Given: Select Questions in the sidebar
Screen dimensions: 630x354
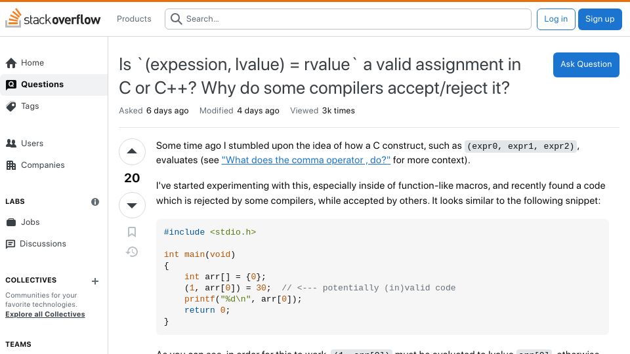Looking at the screenshot, I should click(54, 85).
